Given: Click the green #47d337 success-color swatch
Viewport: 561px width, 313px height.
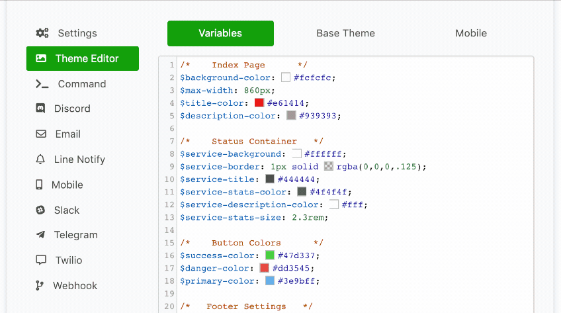Looking at the screenshot, I should (x=270, y=255).
